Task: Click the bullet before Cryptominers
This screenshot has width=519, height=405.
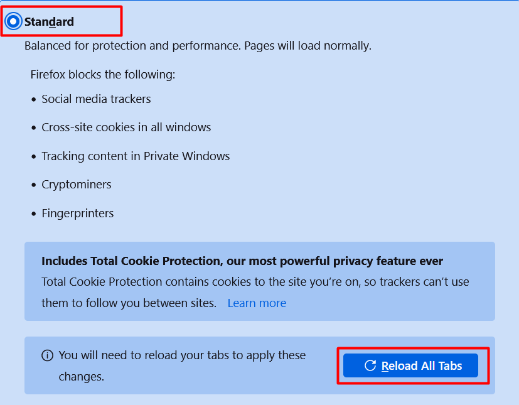Action: [35, 185]
